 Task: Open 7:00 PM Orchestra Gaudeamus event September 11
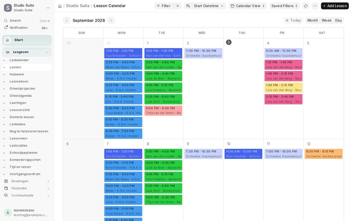coord(283,154)
